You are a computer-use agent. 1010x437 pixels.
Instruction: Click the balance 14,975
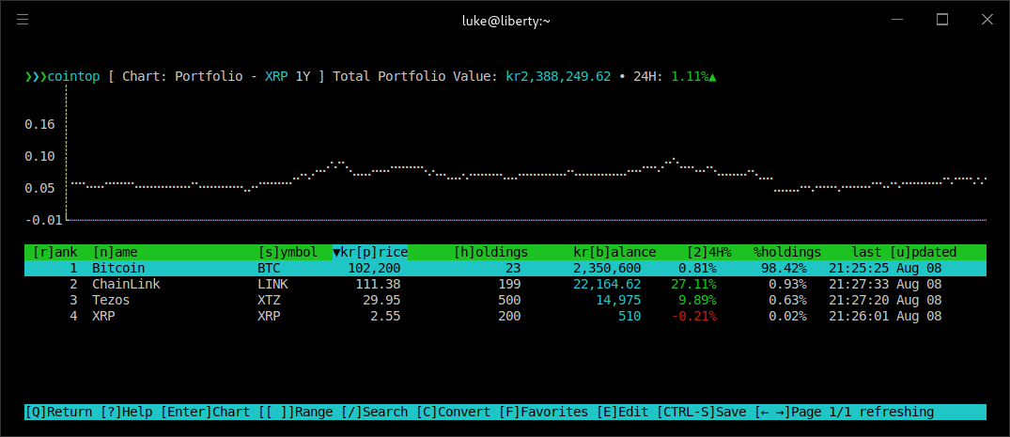[619, 301]
